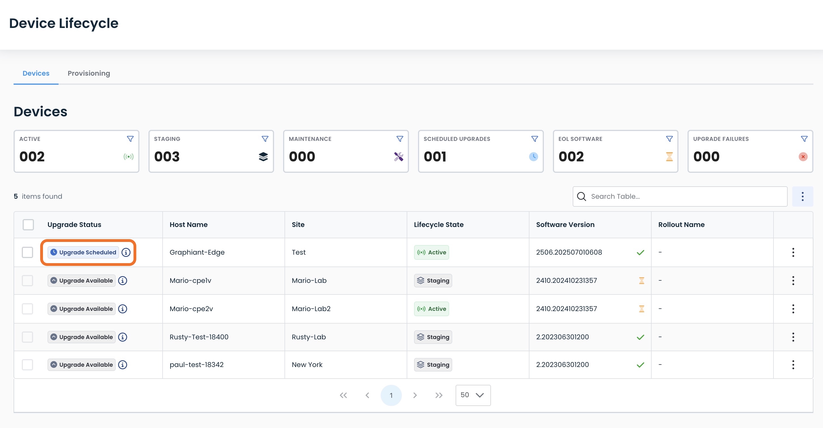Open row actions for paul-test-18342
Viewport: 823px width, 428px height.
click(x=793, y=365)
